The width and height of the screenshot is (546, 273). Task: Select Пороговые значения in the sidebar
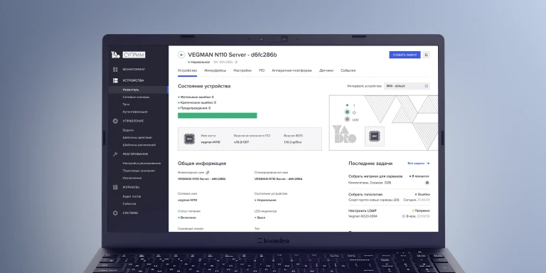(x=139, y=171)
